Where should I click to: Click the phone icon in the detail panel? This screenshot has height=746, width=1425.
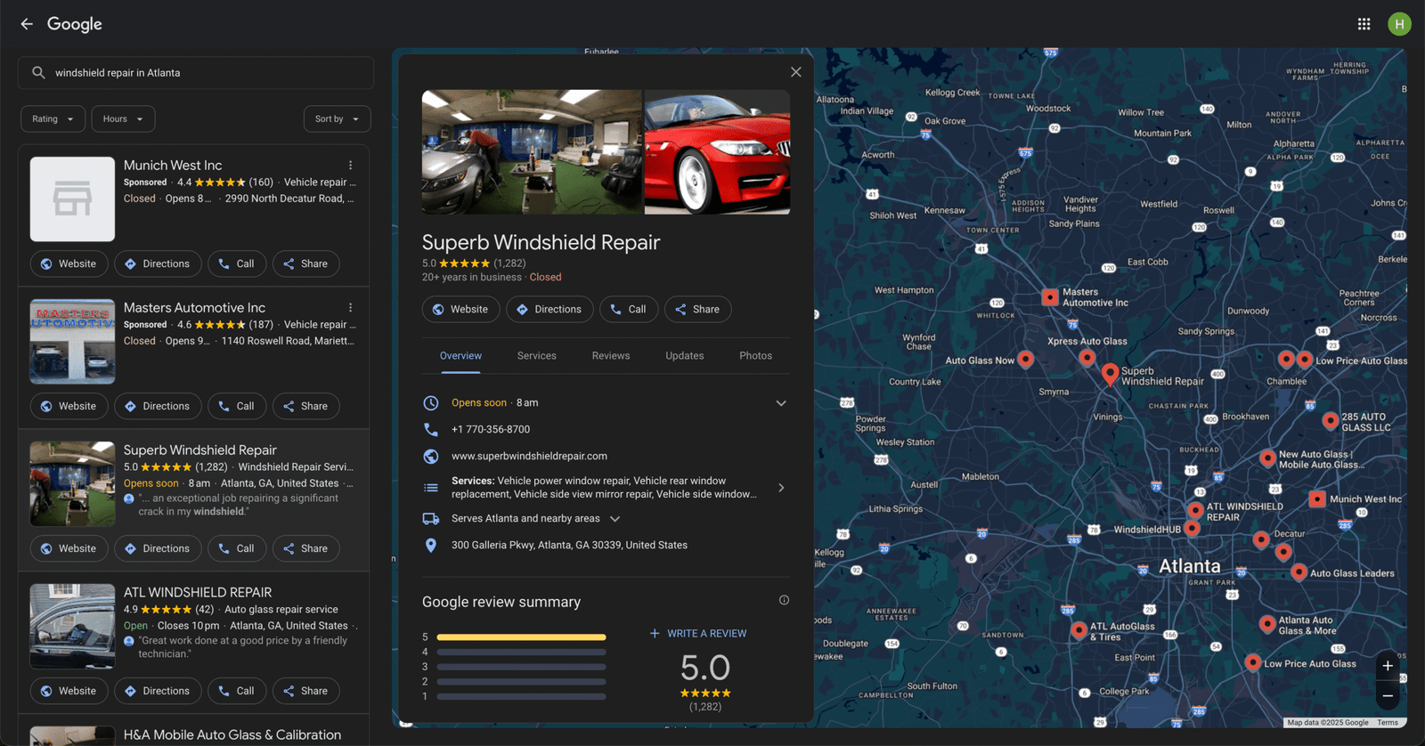coord(431,429)
